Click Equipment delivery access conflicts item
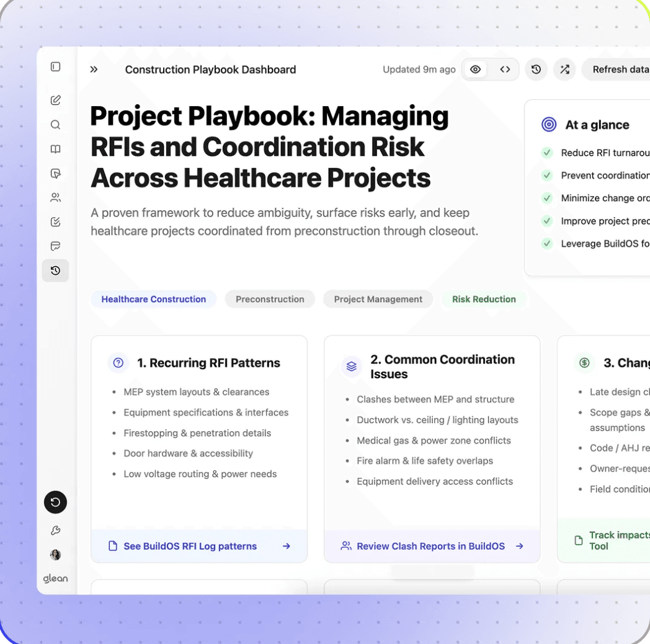The width and height of the screenshot is (650, 644). (x=435, y=481)
